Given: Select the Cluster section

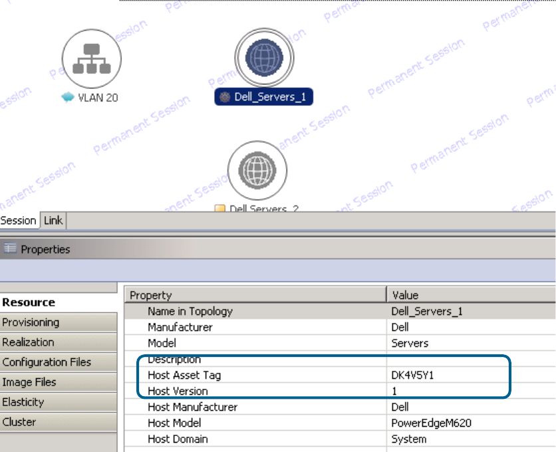Looking at the screenshot, I should [x=19, y=422].
